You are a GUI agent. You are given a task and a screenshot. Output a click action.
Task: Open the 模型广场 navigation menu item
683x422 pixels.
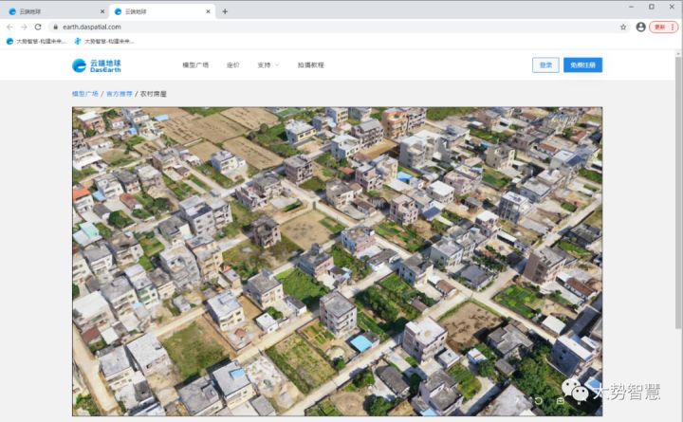click(195, 64)
